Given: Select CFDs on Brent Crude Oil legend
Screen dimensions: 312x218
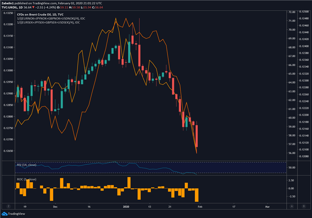Looking at the screenshot, I should pos(40,15).
